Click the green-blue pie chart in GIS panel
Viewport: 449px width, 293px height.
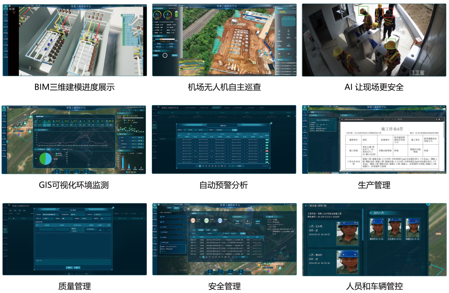(45, 159)
